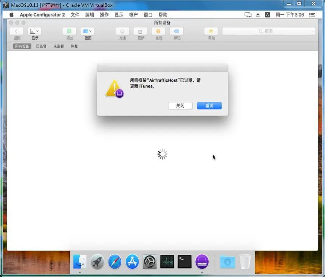Open Safari from the Dock

click(115, 262)
